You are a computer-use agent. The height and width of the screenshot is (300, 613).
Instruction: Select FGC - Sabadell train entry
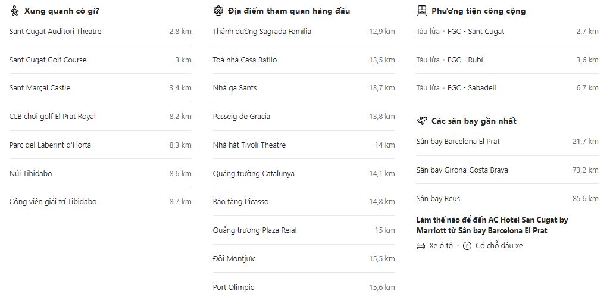point(471,88)
